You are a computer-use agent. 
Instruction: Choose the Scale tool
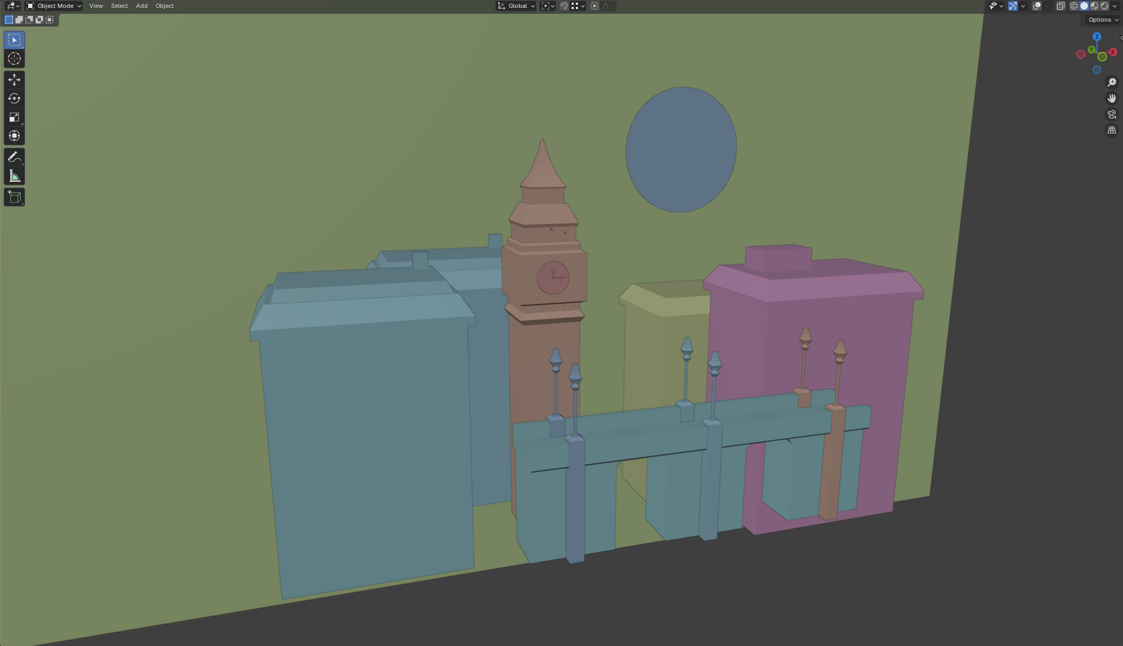(x=14, y=118)
